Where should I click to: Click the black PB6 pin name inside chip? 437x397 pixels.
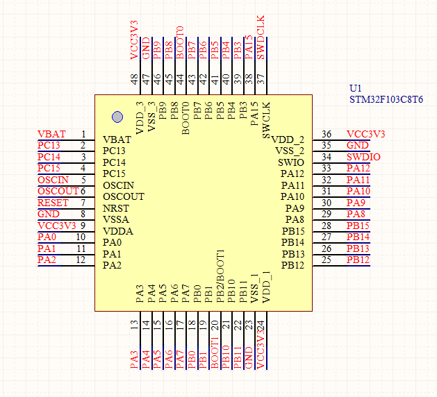coord(208,110)
